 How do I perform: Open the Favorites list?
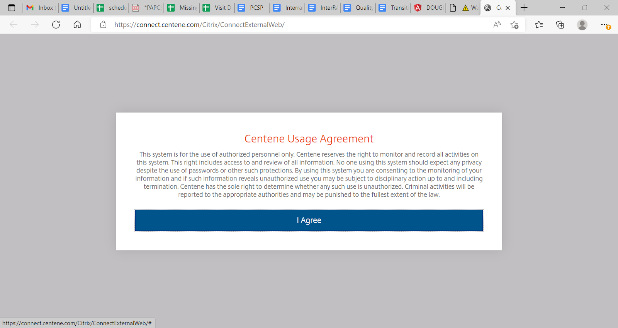tap(539, 25)
